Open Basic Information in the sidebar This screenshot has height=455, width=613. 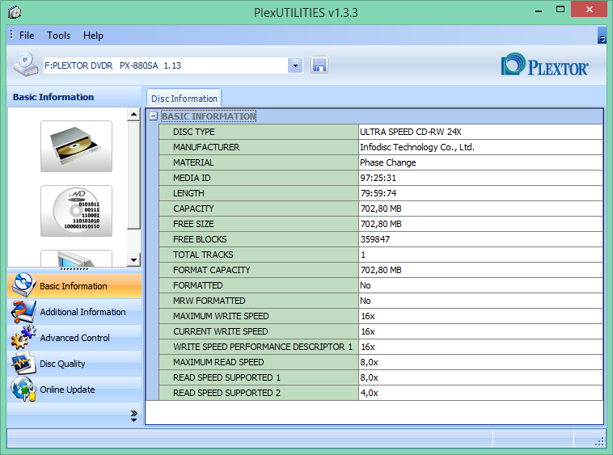(x=74, y=286)
